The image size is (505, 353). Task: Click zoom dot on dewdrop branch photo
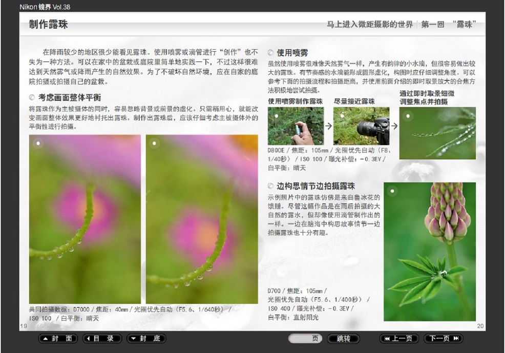coord(408,115)
